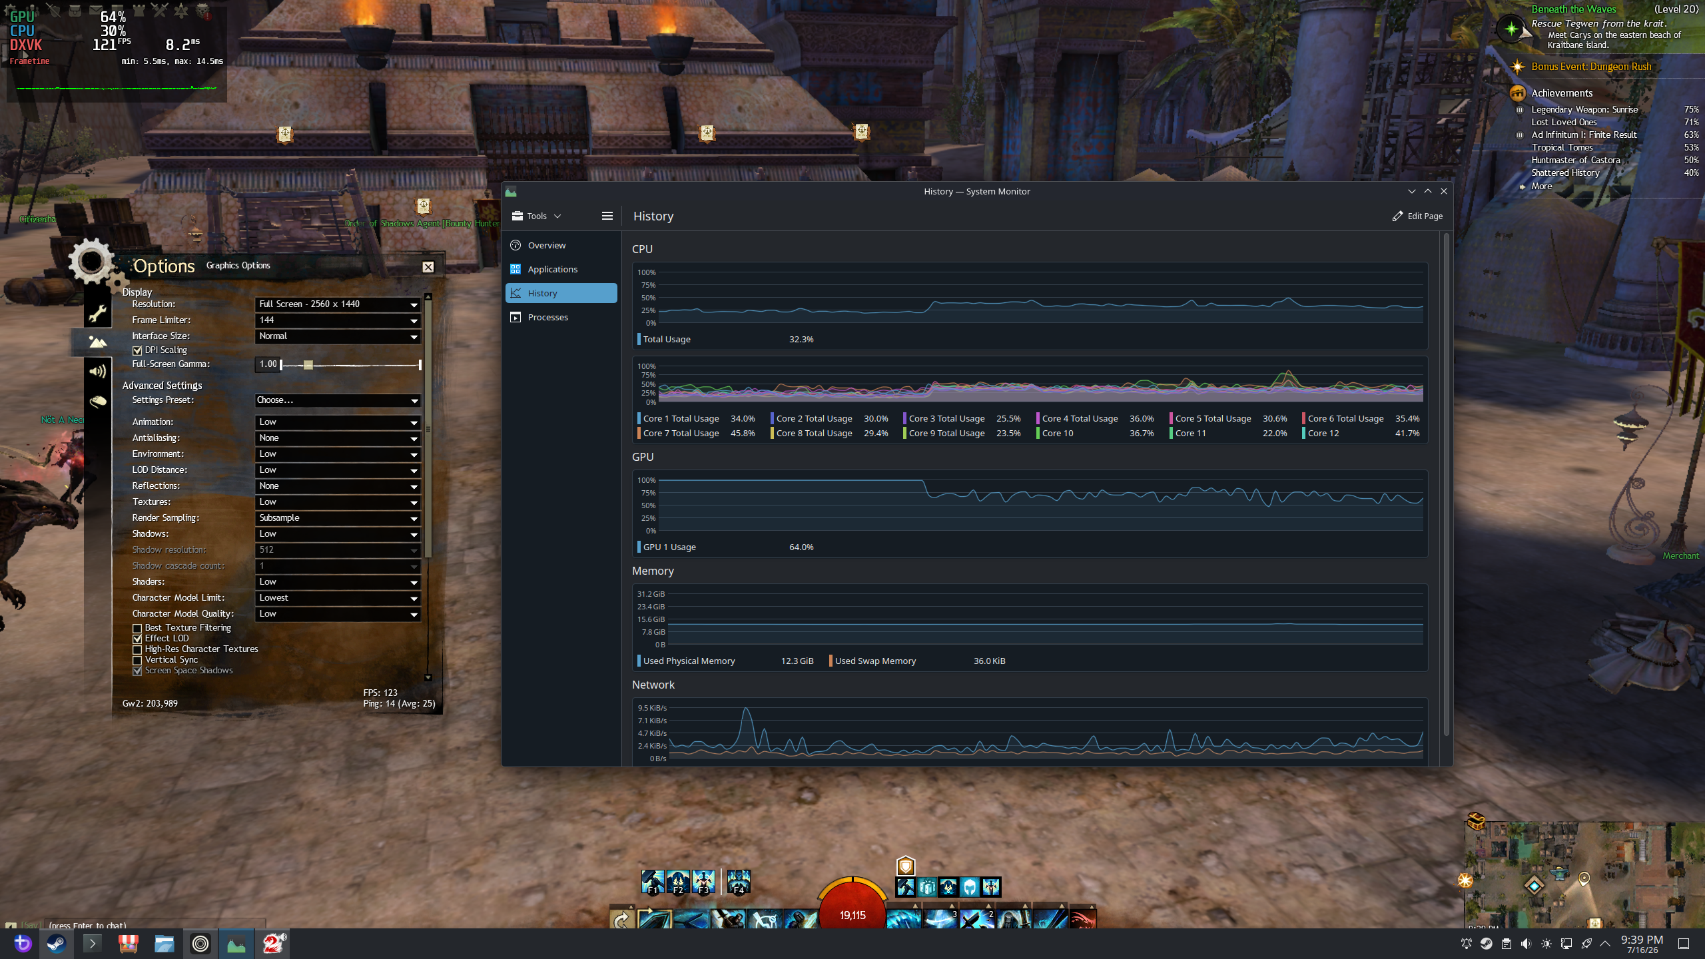
Task: Open the Overview page
Action: tap(561, 245)
